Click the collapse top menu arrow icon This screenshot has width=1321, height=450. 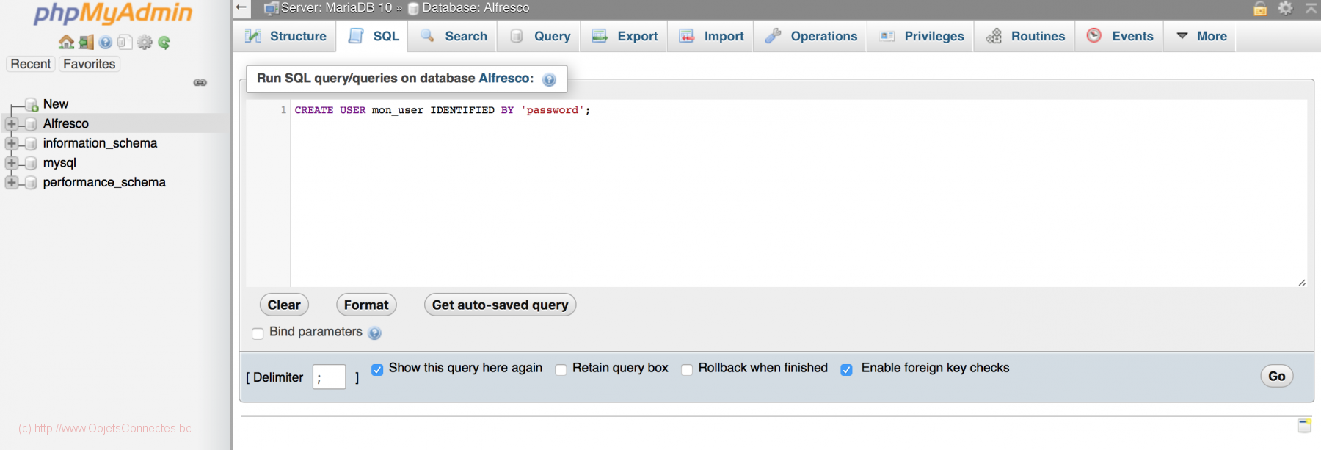tap(1311, 8)
